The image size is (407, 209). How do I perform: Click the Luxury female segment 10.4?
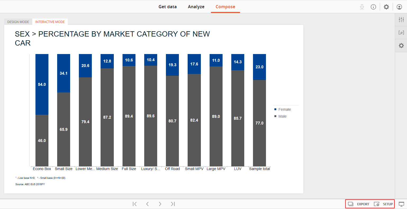[x=151, y=60]
